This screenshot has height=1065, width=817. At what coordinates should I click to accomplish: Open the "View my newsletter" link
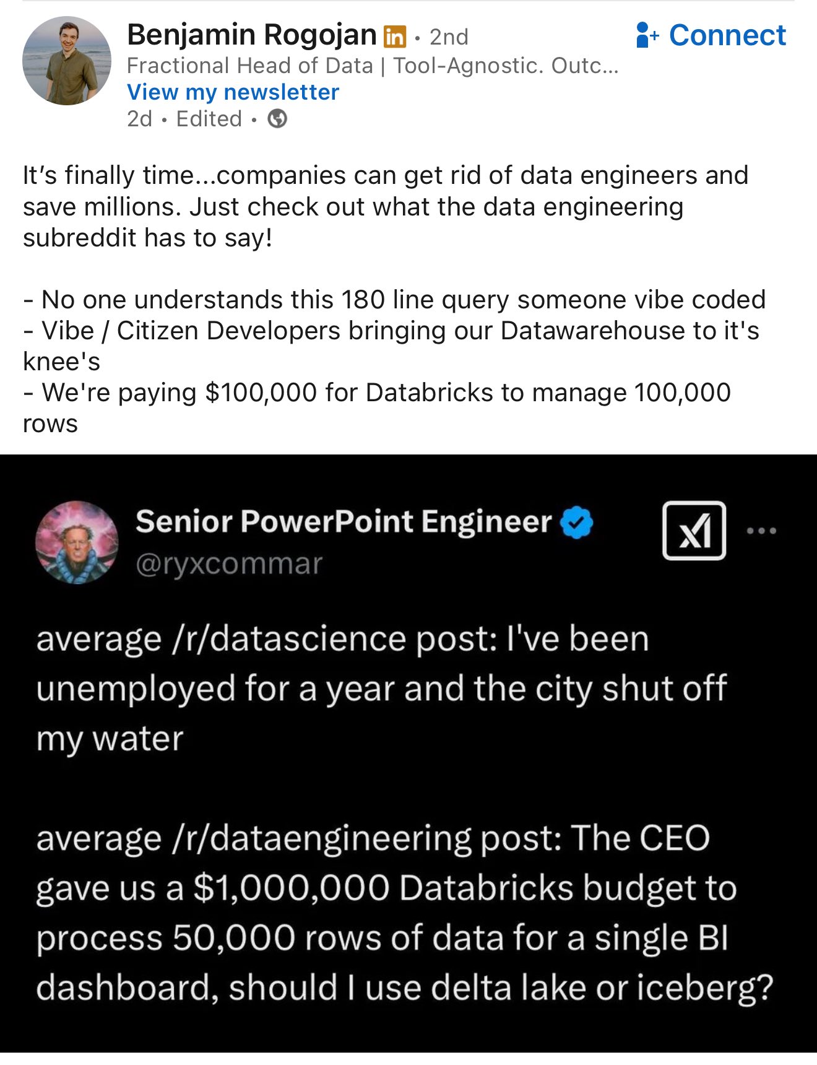[233, 92]
